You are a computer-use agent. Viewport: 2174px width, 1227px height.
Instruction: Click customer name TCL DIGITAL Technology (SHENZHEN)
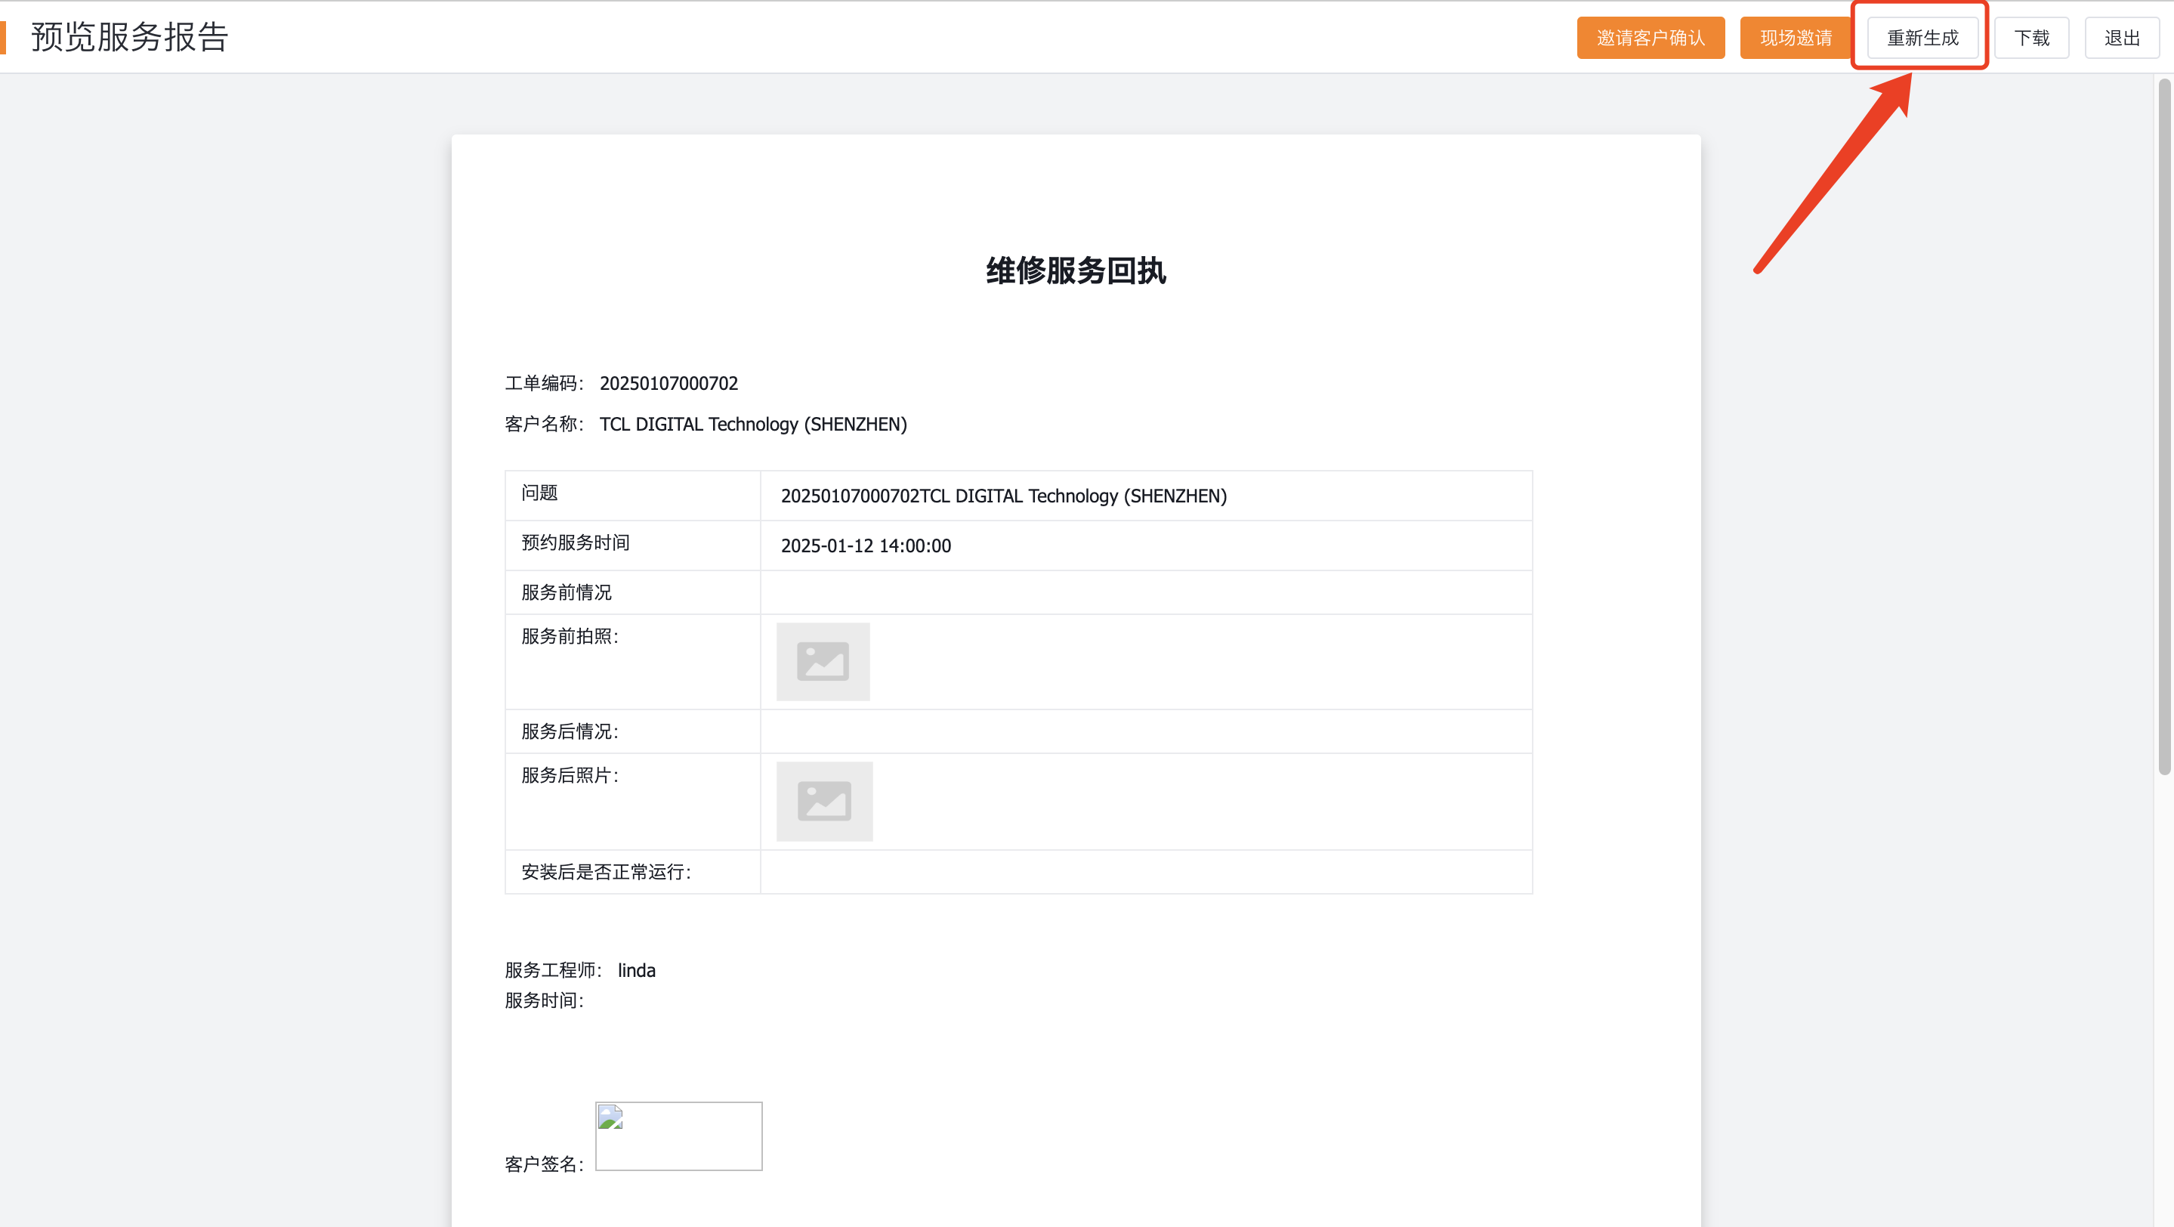pos(753,425)
